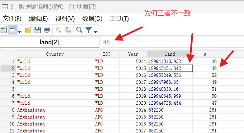Click the empty Country cell in row 5
The width and height of the screenshot is (244, 133).
click(55, 89)
